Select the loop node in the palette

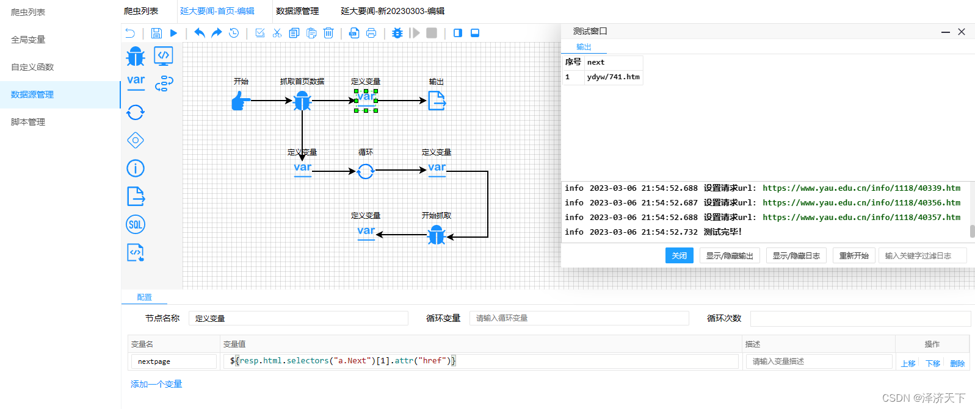(136, 112)
